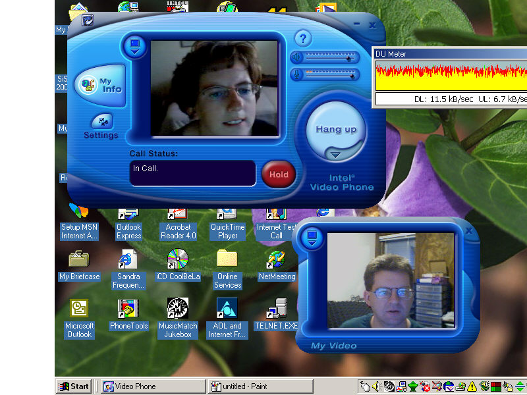Open My Info in Video Phone

point(100,85)
